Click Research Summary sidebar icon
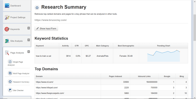196x99 pixels. click(x=10, y=82)
